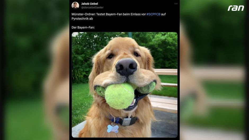Click the blurred background right of tweet
The height and width of the screenshot is (140, 249).
(214, 70)
